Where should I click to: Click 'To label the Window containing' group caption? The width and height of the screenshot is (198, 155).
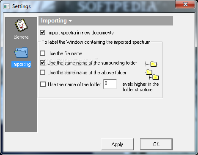(96, 42)
